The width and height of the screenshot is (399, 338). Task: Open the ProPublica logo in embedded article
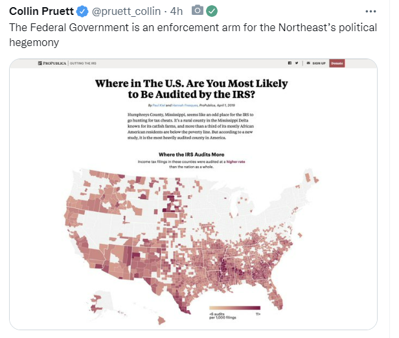point(52,63)
